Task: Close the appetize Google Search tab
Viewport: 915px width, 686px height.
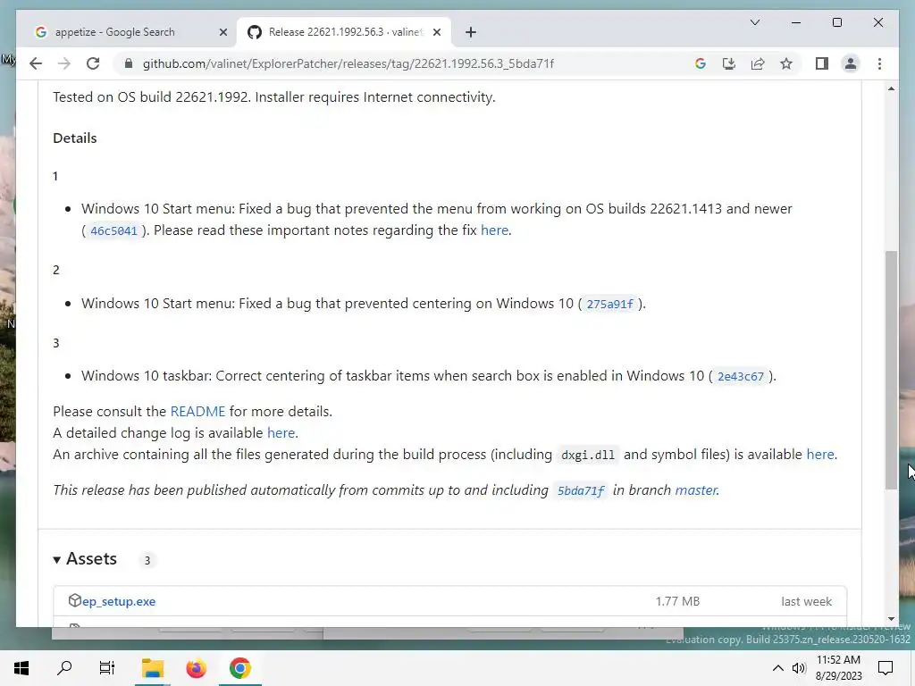Action: coord(222,32)
